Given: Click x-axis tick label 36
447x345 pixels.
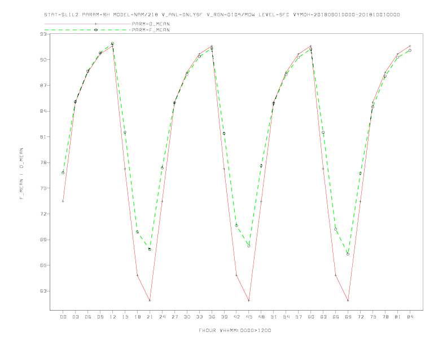Looking at the screenshot, I should (212, 317).
